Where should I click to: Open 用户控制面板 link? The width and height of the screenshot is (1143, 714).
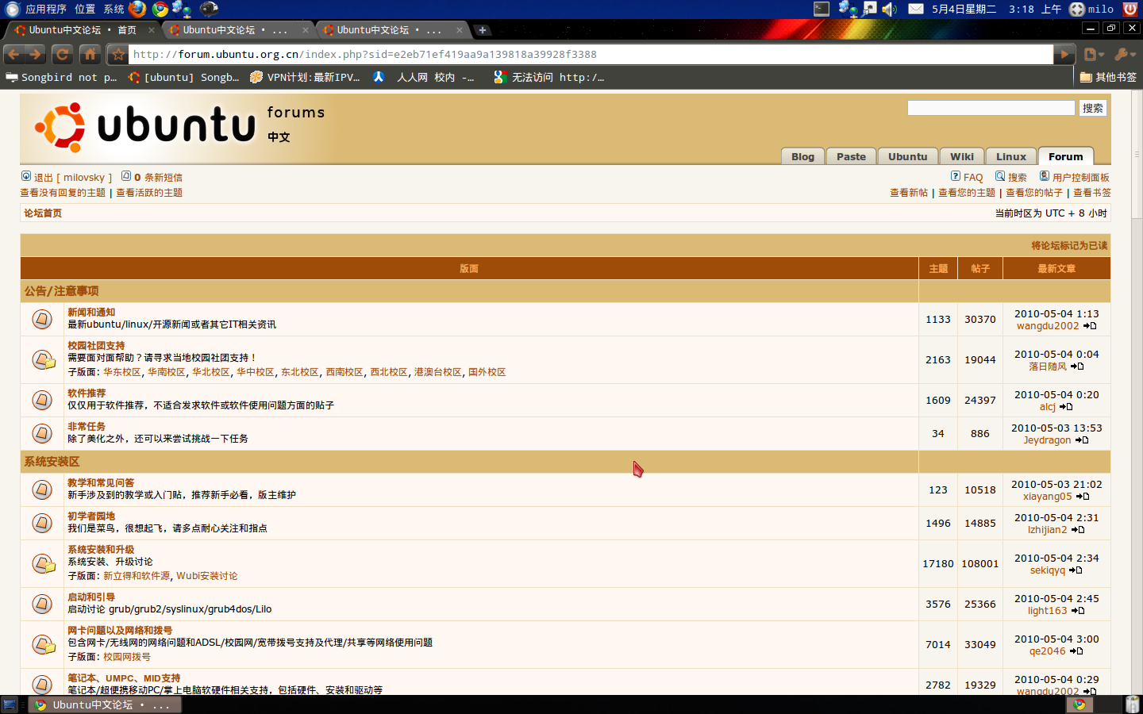tap(1080, 178)
